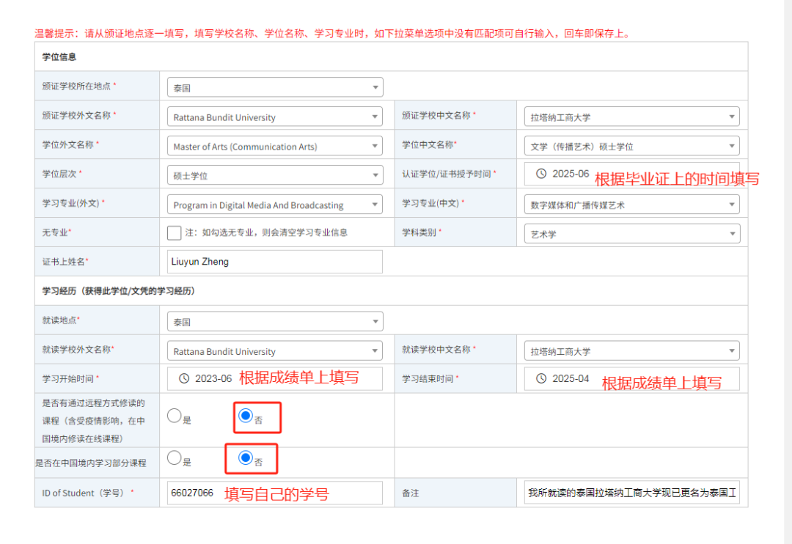The image size is (792, 544).
Task: Click clock icon in study end time field
Action: (541, 379)
